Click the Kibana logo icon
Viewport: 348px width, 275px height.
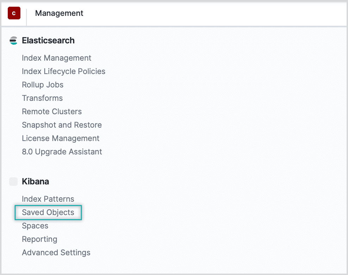[13, 182]
